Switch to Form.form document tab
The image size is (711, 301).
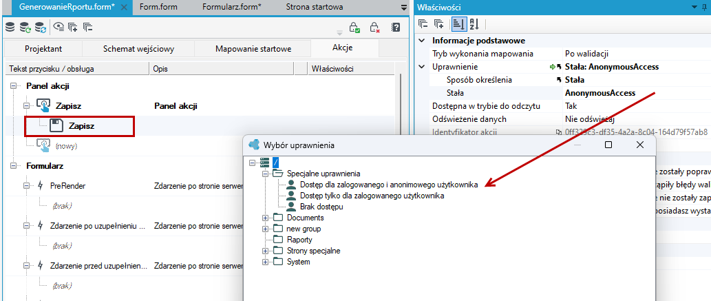click(159, 7)
